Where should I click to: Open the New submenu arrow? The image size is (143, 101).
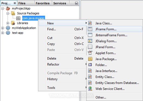[86, 23]
